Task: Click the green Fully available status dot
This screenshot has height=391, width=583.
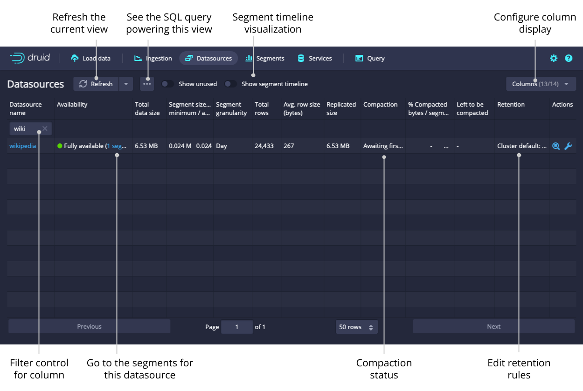Action: (60, 146)
